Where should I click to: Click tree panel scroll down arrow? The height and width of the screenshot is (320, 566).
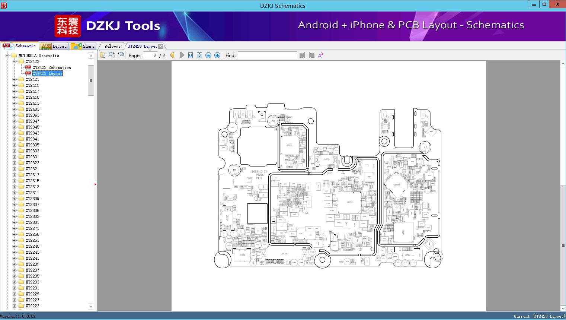[91, 307]
